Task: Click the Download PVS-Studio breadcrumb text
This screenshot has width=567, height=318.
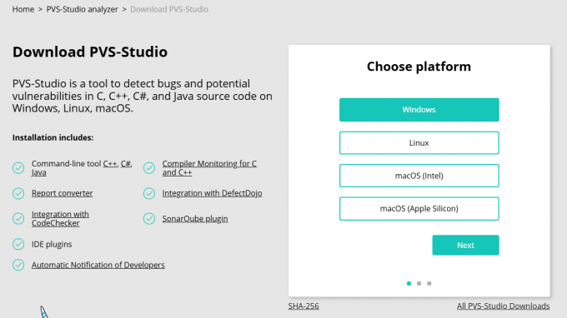Action: (x=169, y=9)
